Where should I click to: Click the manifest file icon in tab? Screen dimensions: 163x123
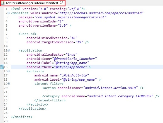3,3
